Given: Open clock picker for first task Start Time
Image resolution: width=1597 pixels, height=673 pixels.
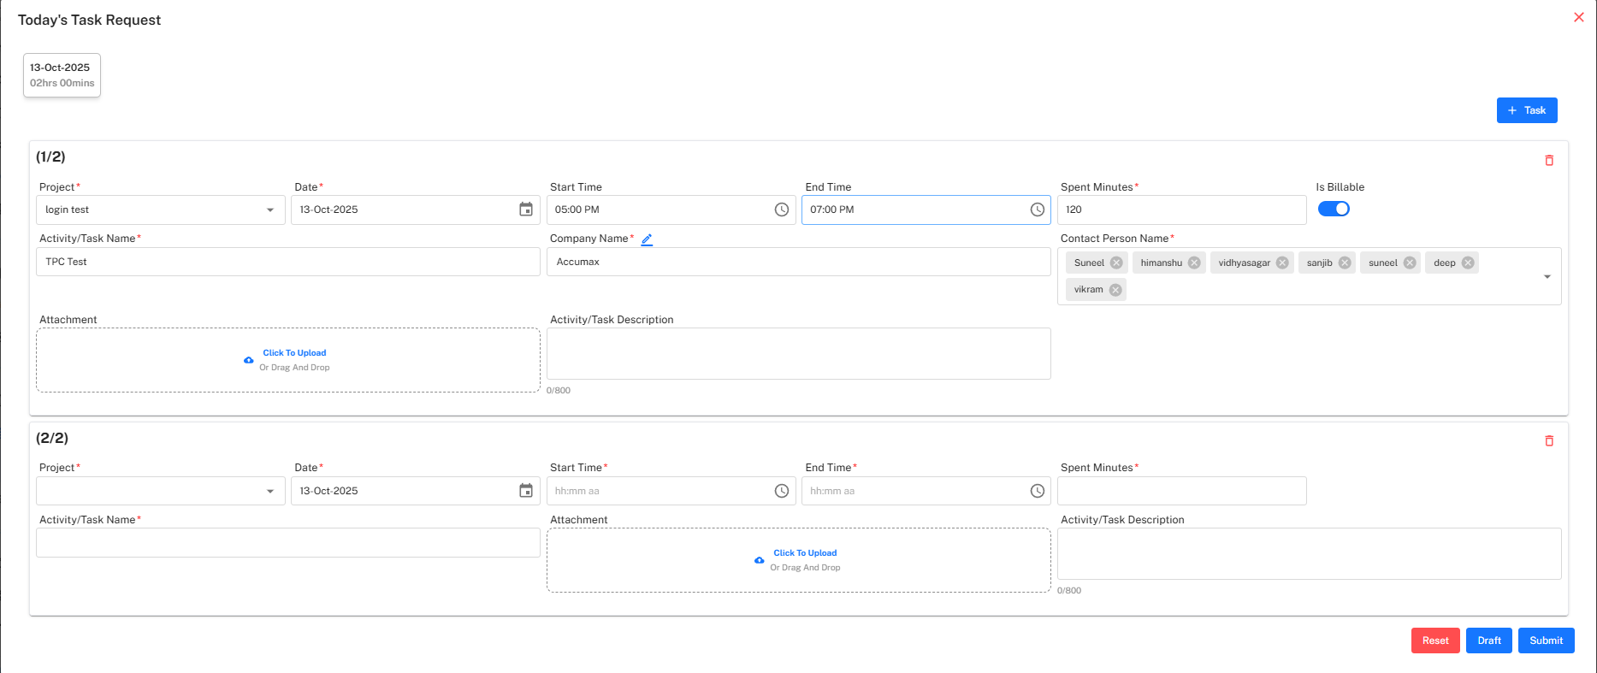Looking at the screenshot, I should pyautogui.click(x=781, y=210).
